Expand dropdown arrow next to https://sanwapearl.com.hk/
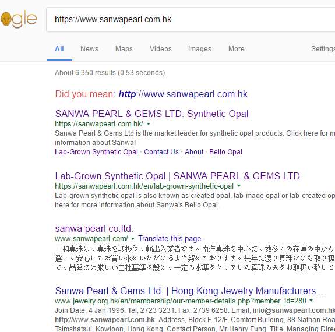335x332 pixels. click(149, 124)
